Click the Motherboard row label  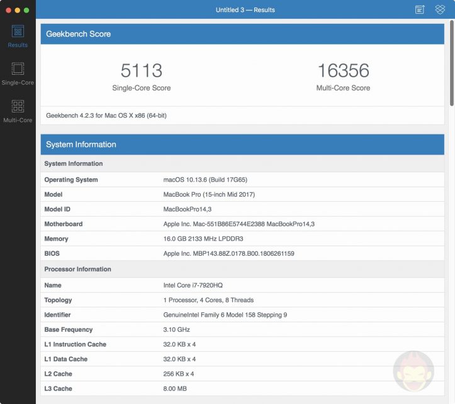[x=64, y=224]
